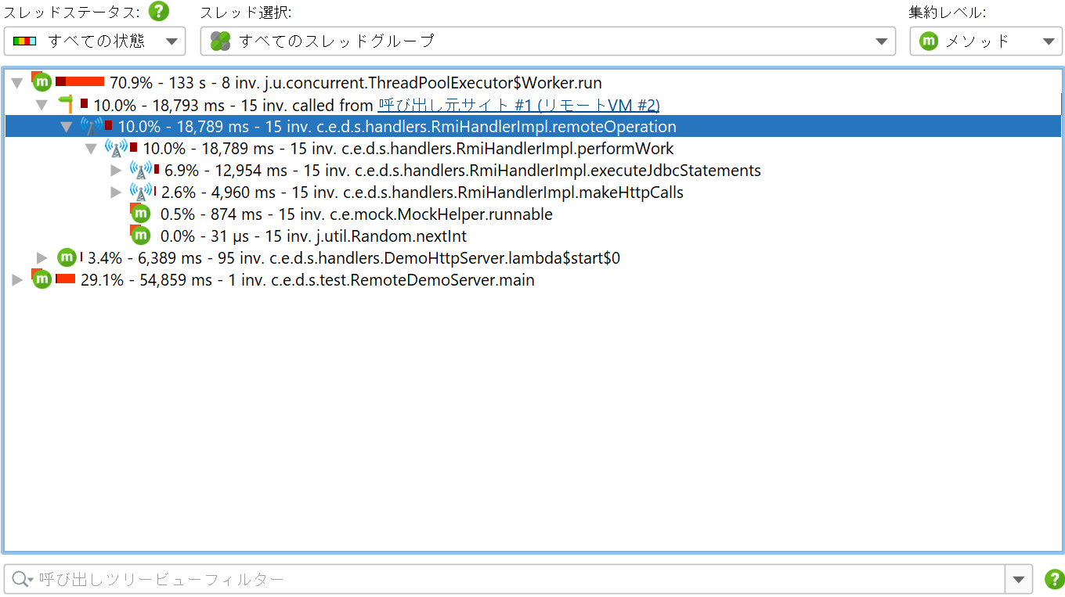Select RmiHandlerImpl.remoteOperation row text
This screenshot has height=597, width=1065.
(397, 127)
